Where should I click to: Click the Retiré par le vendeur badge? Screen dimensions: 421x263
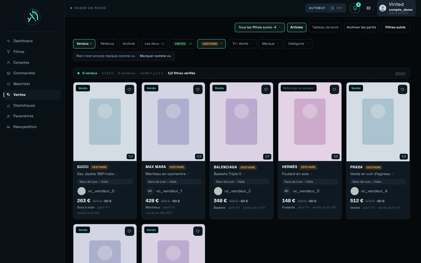(x=298, y=88)
